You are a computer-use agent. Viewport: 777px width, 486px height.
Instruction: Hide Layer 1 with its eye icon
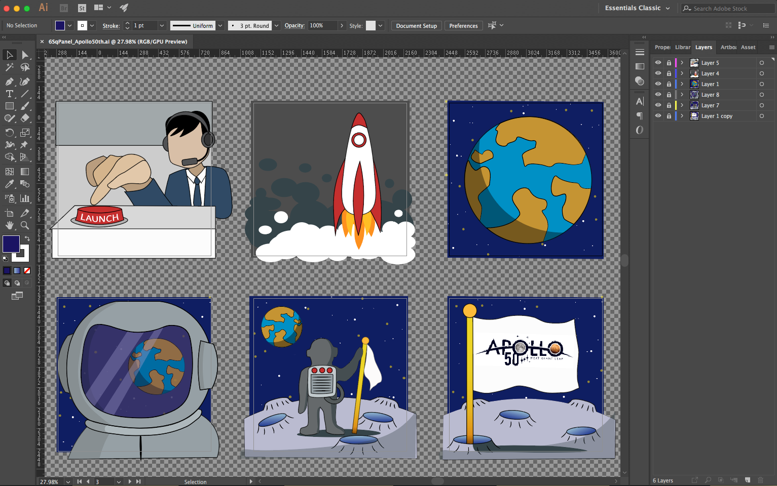pyautogui.click(x=658, y=84)
